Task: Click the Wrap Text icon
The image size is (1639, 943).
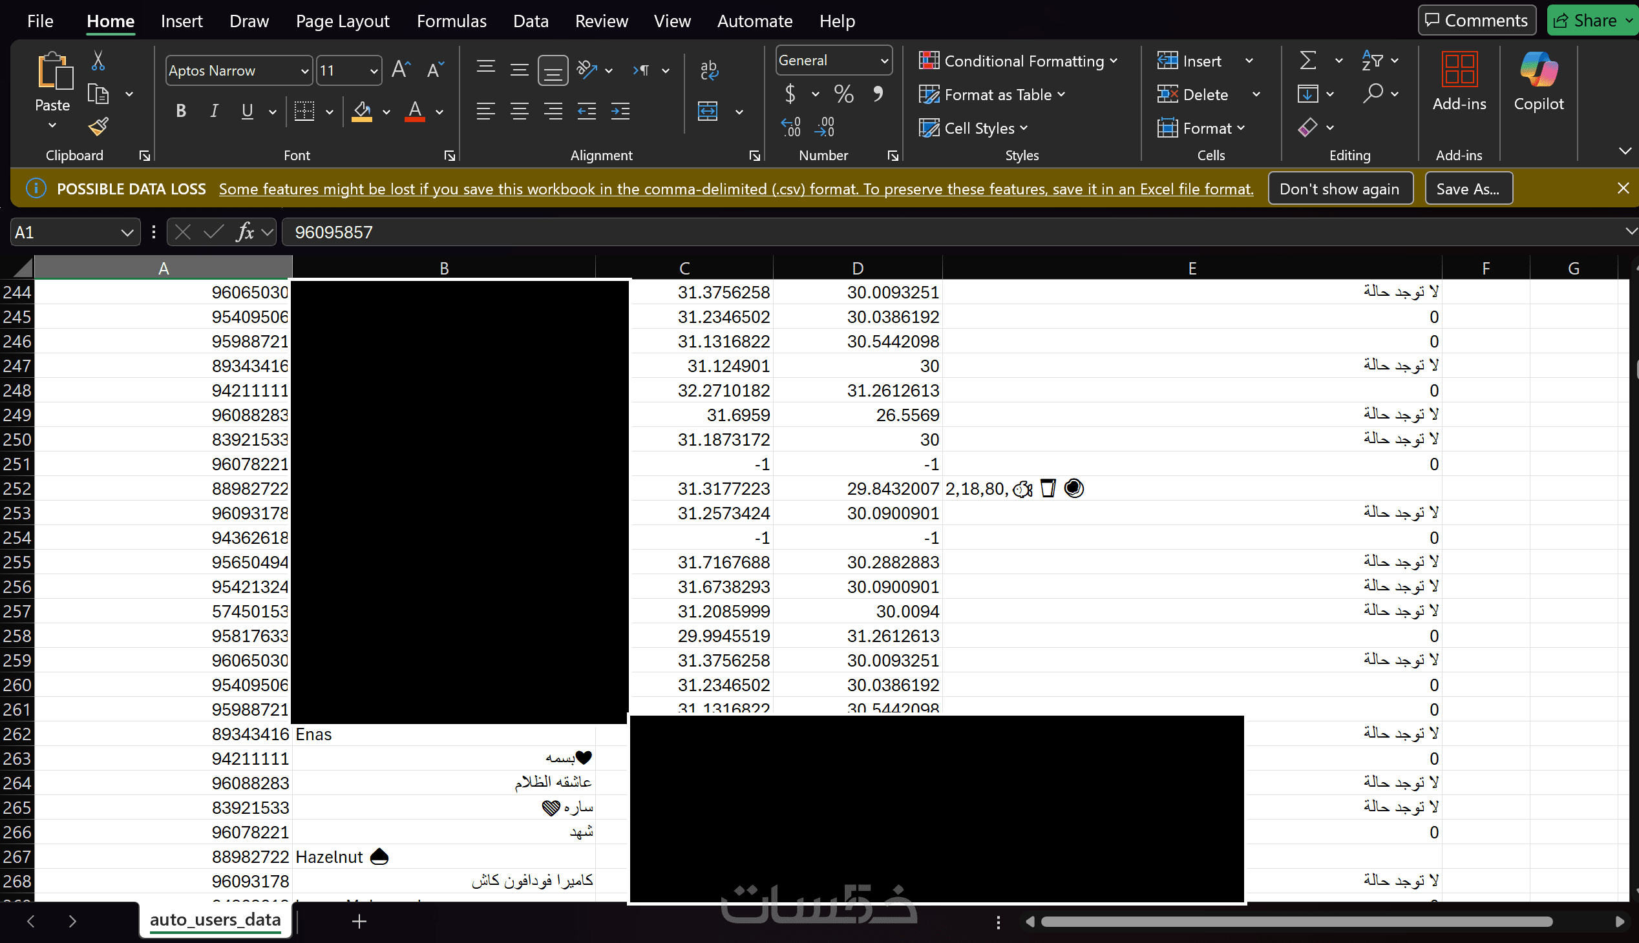Action: 709,70
